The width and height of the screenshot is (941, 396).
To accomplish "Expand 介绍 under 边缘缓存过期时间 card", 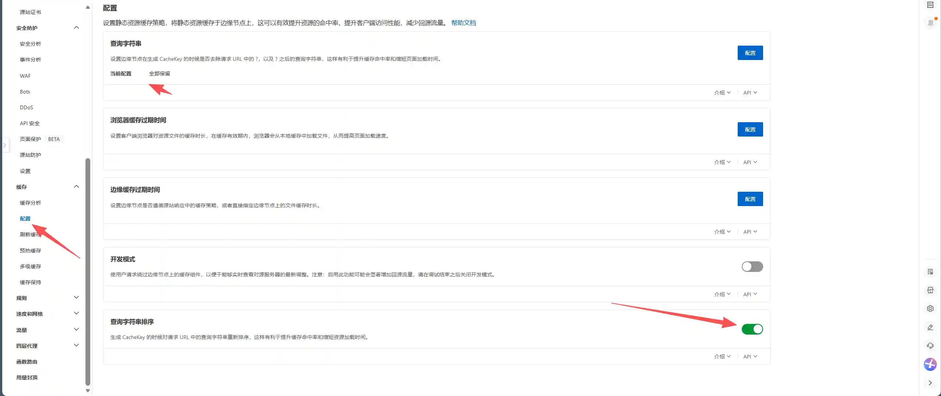I will pos(722,232).
